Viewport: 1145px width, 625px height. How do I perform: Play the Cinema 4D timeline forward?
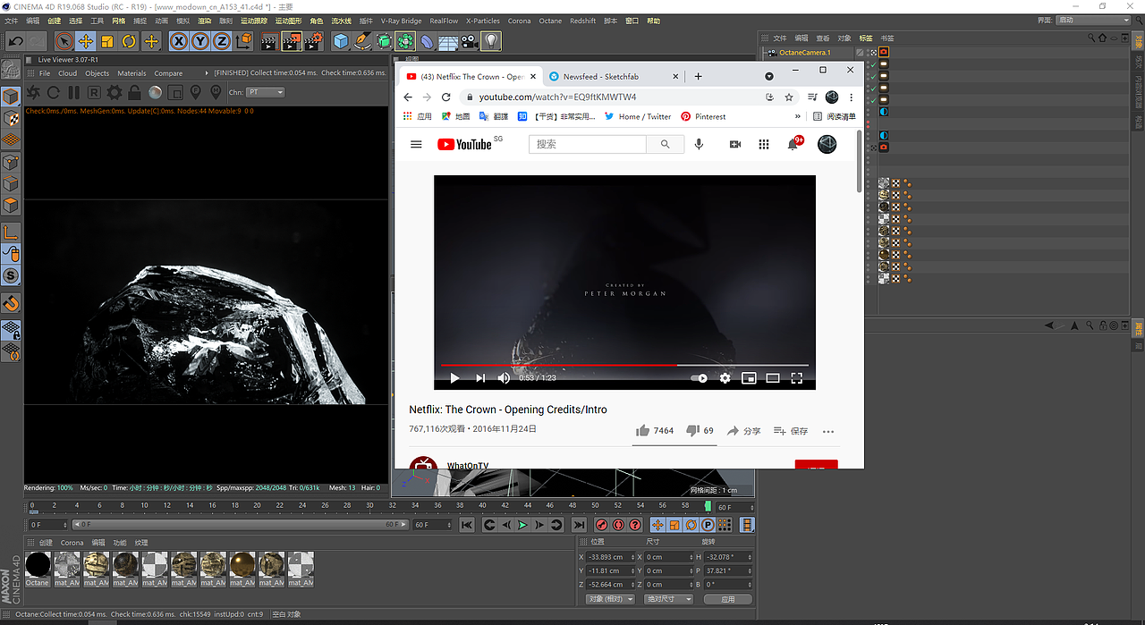(x=523, y=525)
